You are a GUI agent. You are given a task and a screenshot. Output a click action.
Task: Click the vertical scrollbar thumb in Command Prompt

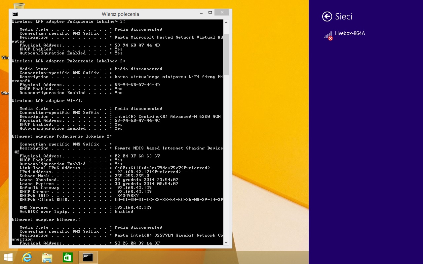[226, 54]
